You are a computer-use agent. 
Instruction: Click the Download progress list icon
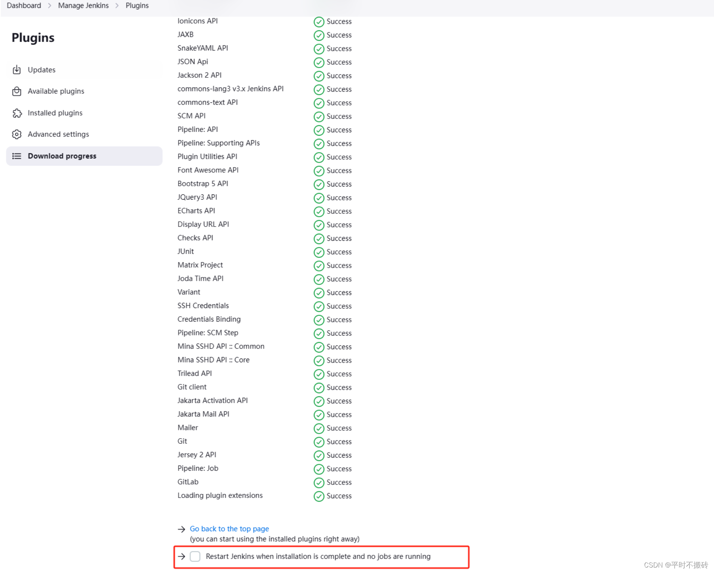pyautogui.click(x=17, y=156)
